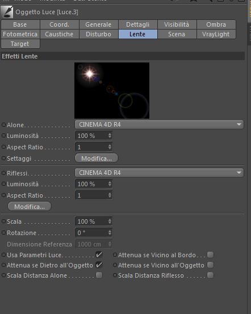Click keyframe dot of Riflessi section's Luminosità

click(x=3, y=184)
